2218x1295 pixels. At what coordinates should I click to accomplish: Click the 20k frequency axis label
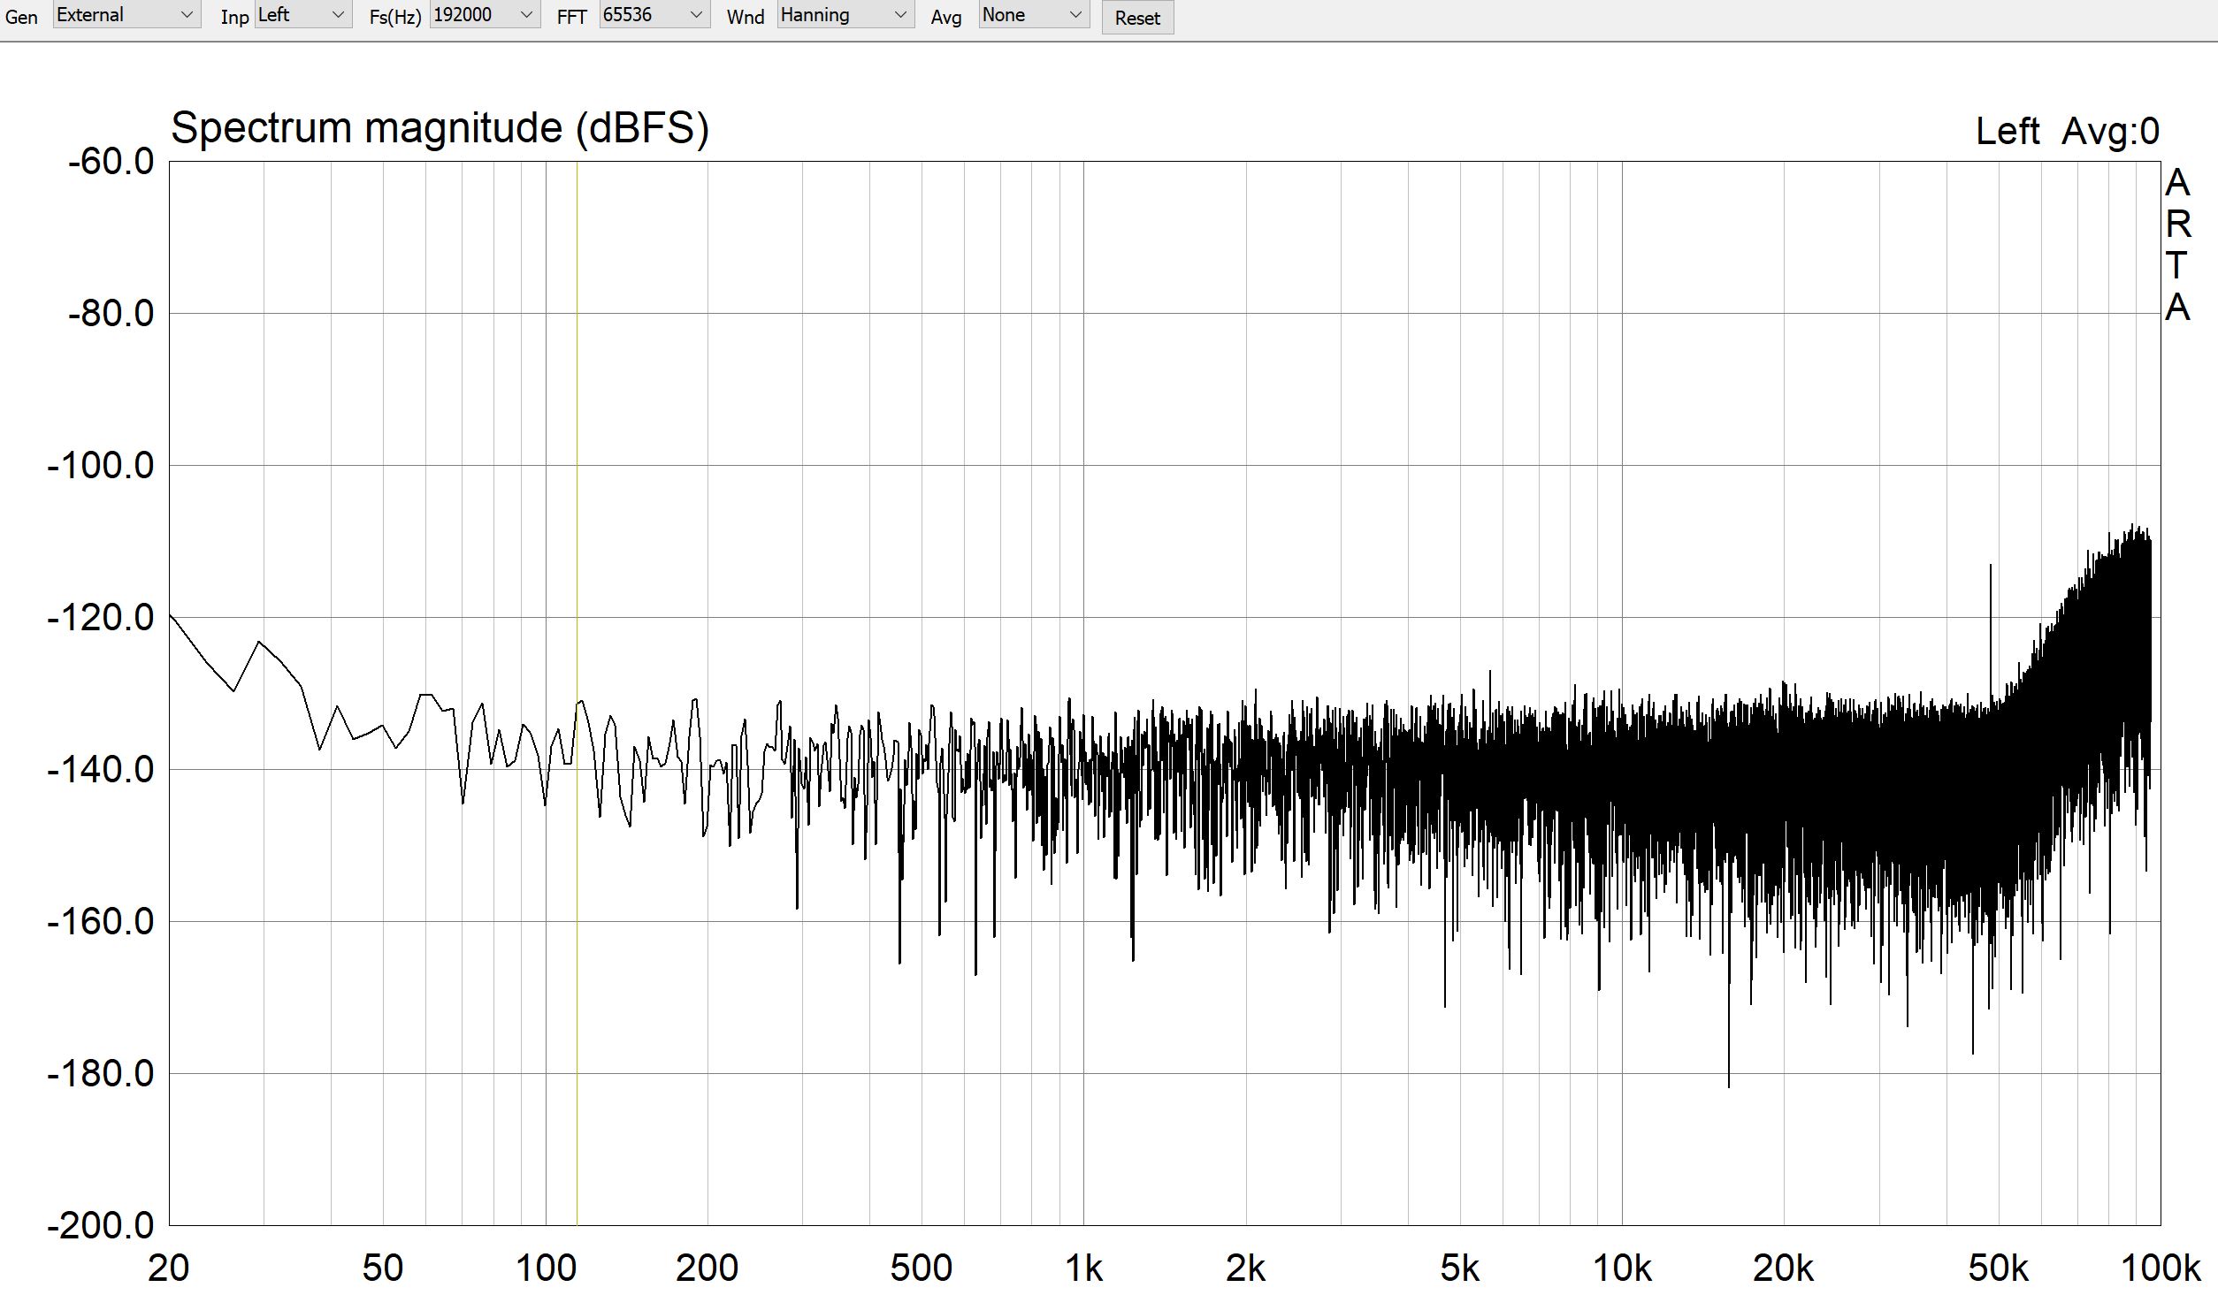pyautogui.click(x=1783, y=1268)
